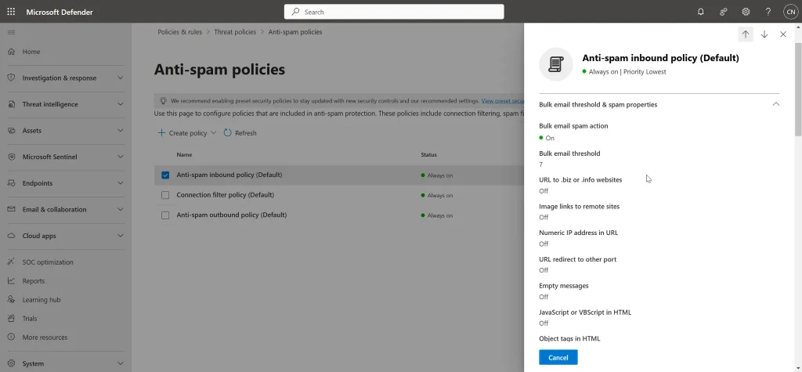
Task: Open the CN account avatar
Action: pos(791,12)
